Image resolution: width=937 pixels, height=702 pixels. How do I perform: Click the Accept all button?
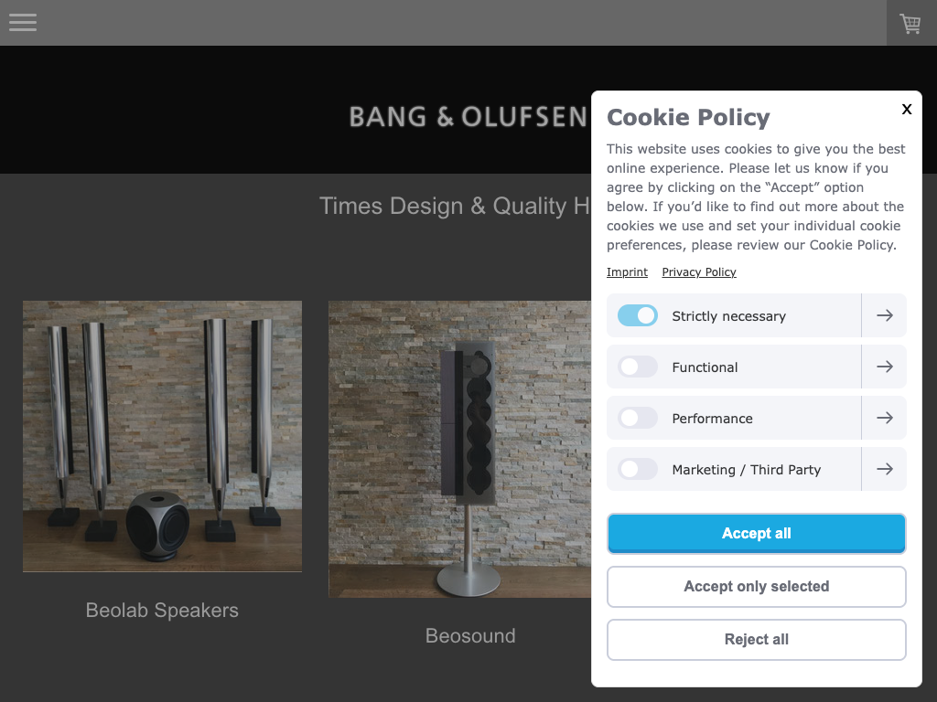757,534
